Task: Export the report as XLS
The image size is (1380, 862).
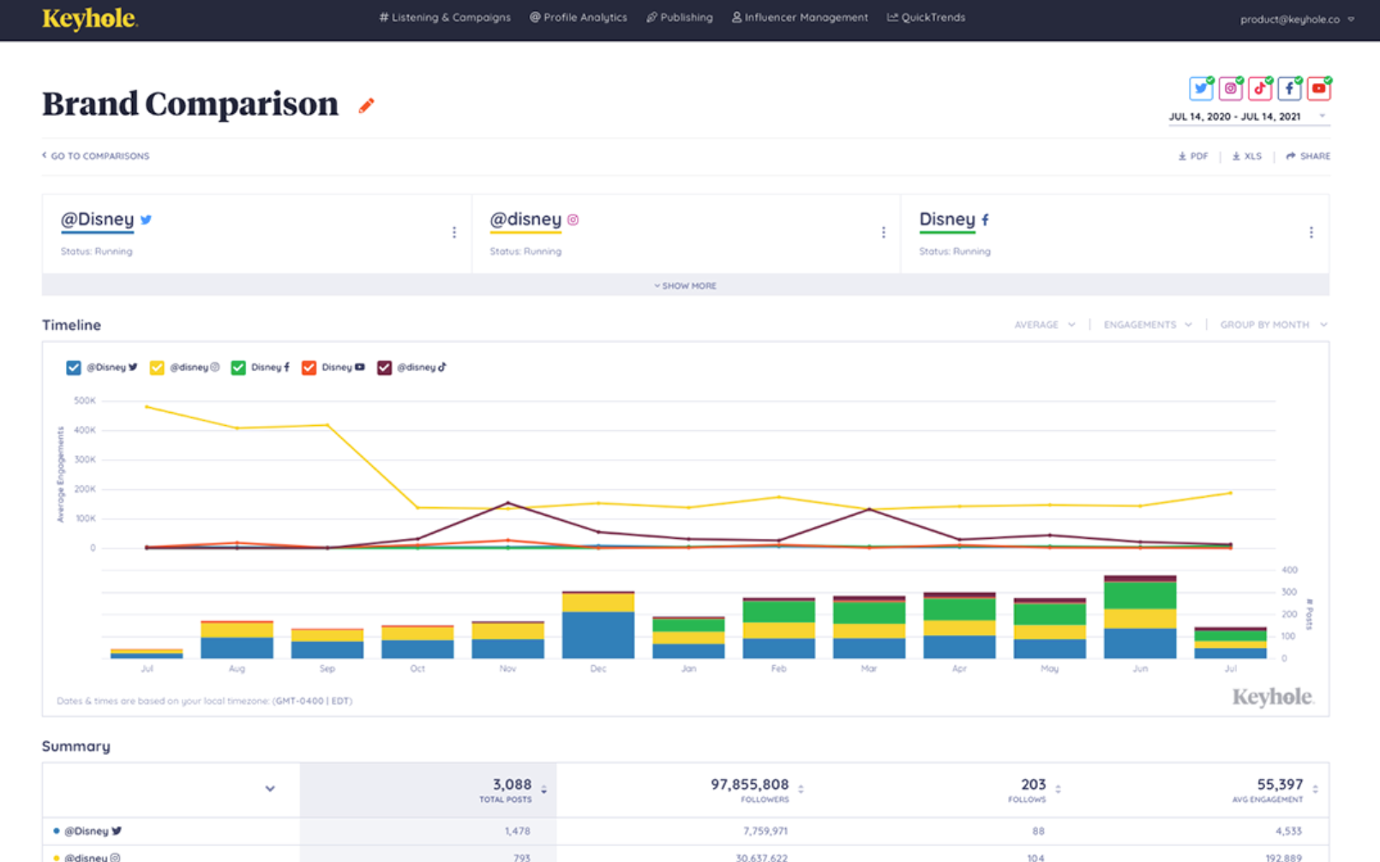Action: (x=1247, y=156)
